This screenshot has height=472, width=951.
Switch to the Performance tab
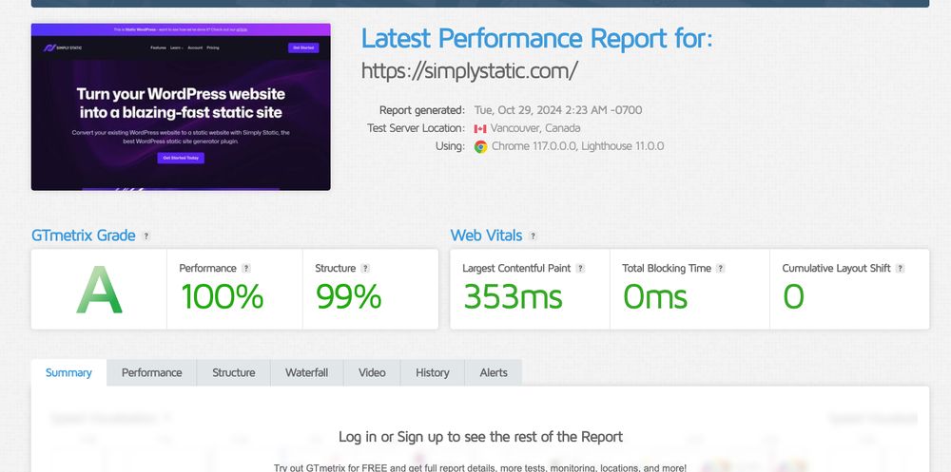click(151, 372)
